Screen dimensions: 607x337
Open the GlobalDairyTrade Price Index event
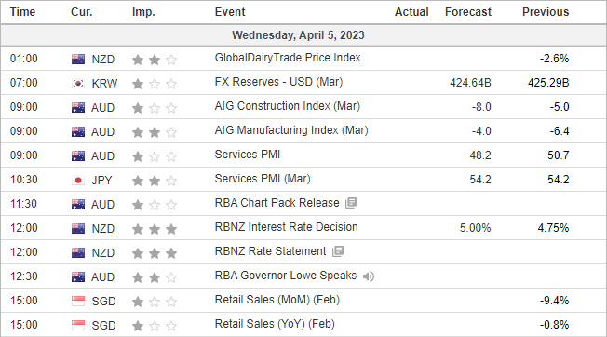click(x=288, y=58)
